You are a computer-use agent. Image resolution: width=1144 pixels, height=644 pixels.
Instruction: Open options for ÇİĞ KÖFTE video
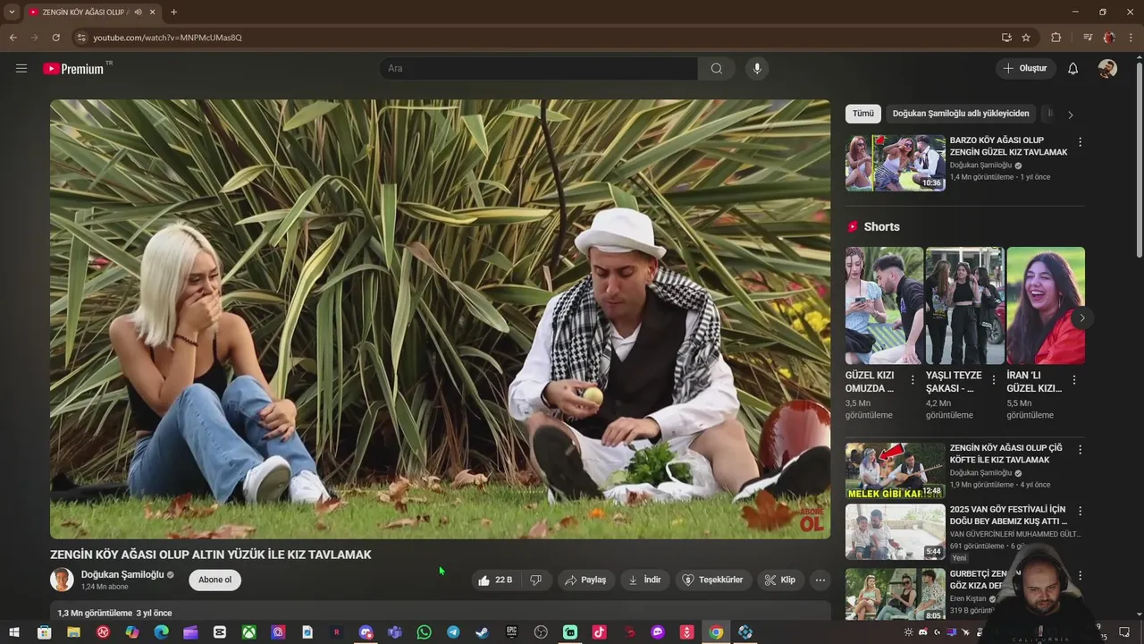[1080, 450]
